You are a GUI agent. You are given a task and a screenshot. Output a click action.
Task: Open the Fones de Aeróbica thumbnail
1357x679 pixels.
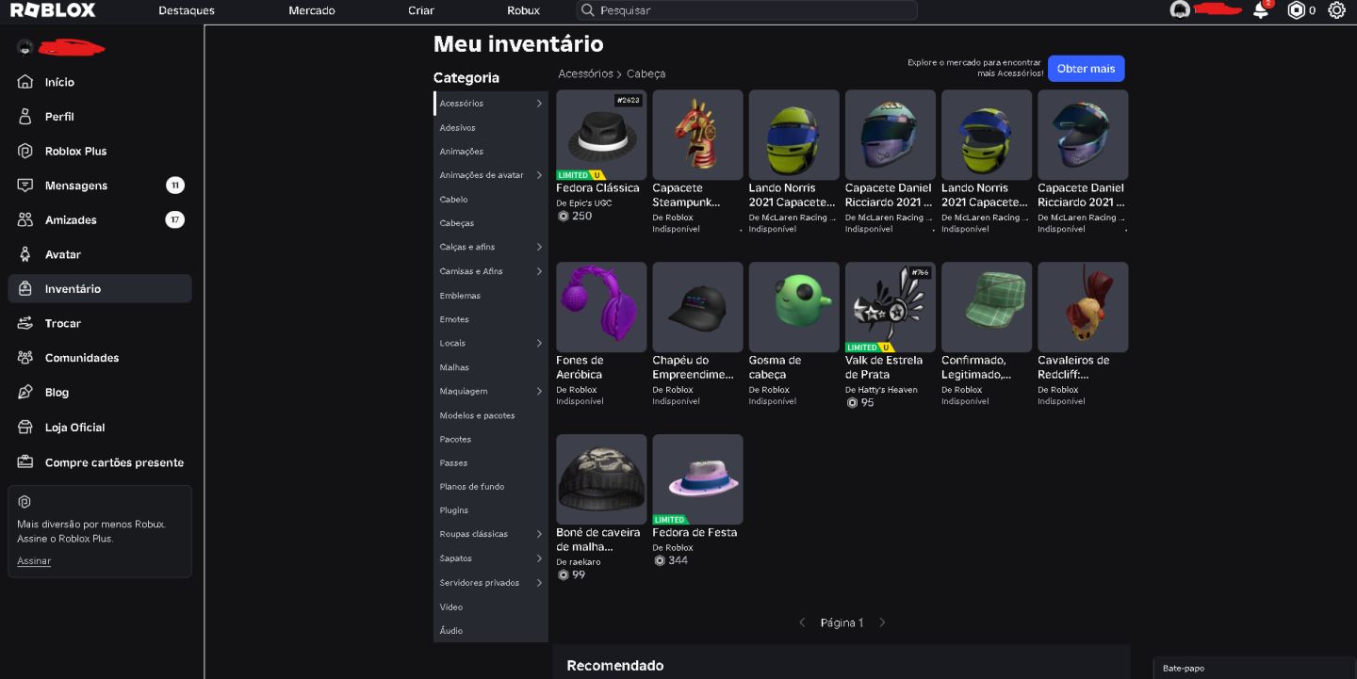pyautogui.click(x=601, y=307)
